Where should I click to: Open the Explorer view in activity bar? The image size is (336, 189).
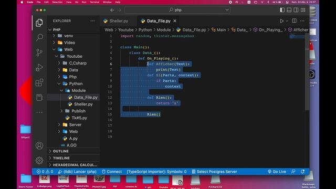39,23
